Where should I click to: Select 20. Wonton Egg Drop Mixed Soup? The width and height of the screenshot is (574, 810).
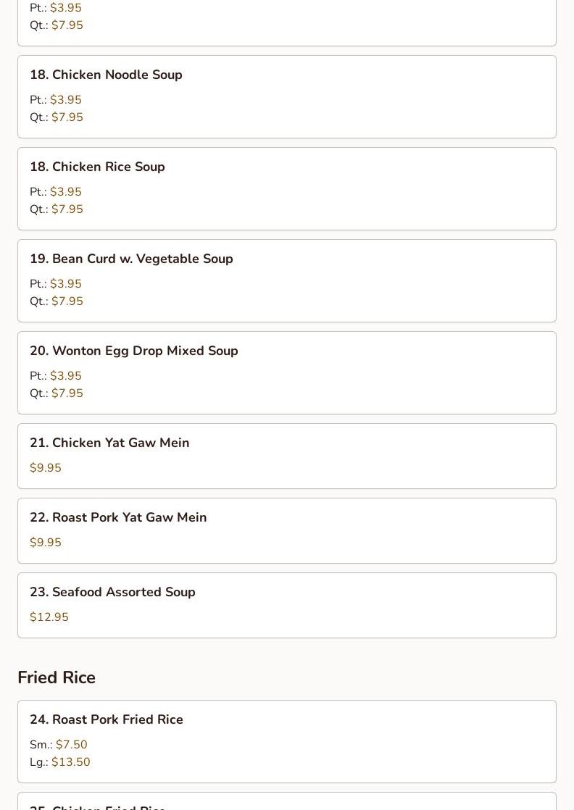point(287,372)
